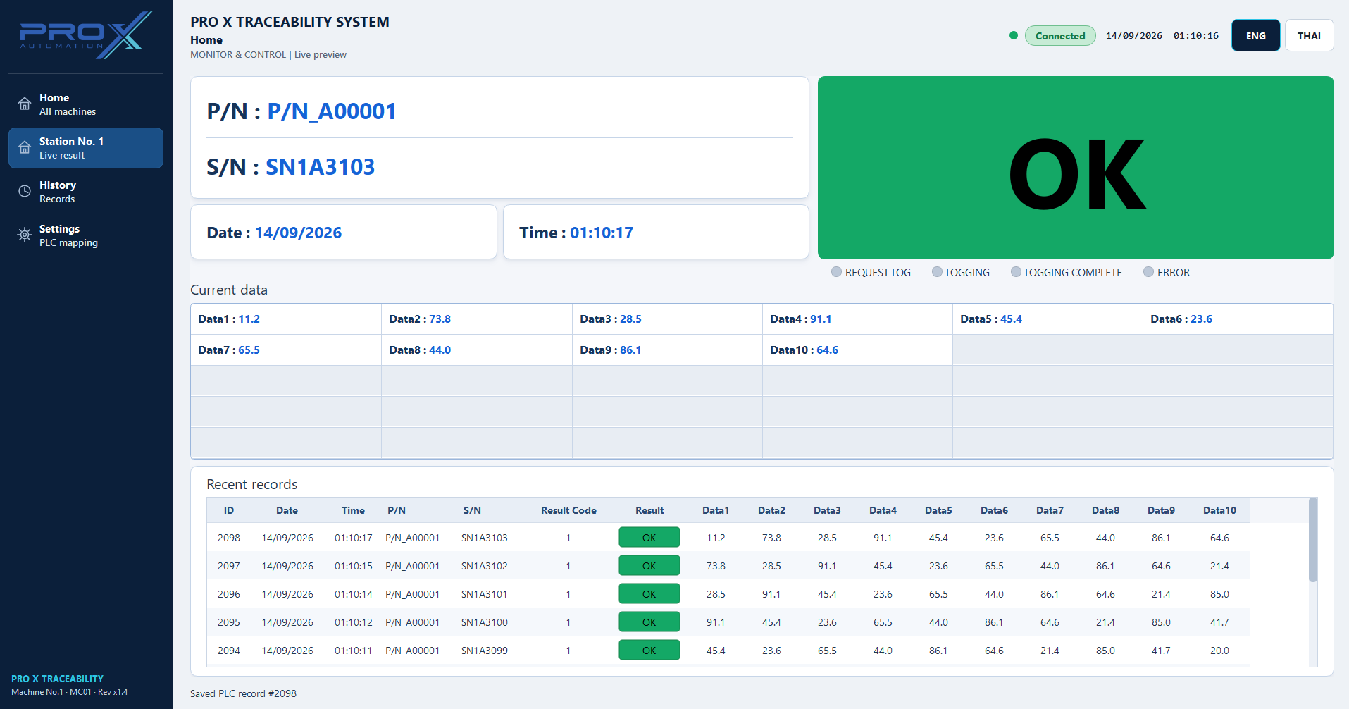Click the Data6 : 23.6 cell
The image size is (1349, 709).
1238,319
